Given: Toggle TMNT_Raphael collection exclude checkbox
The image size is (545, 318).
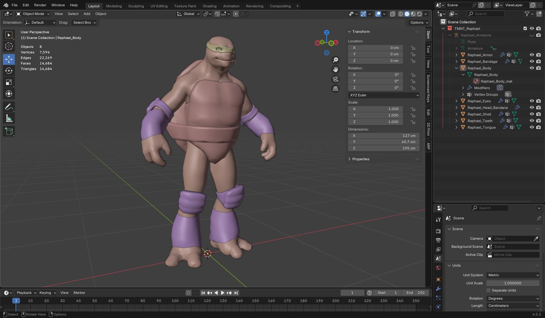Looking at the screenshot, I should tap(525, 29).
